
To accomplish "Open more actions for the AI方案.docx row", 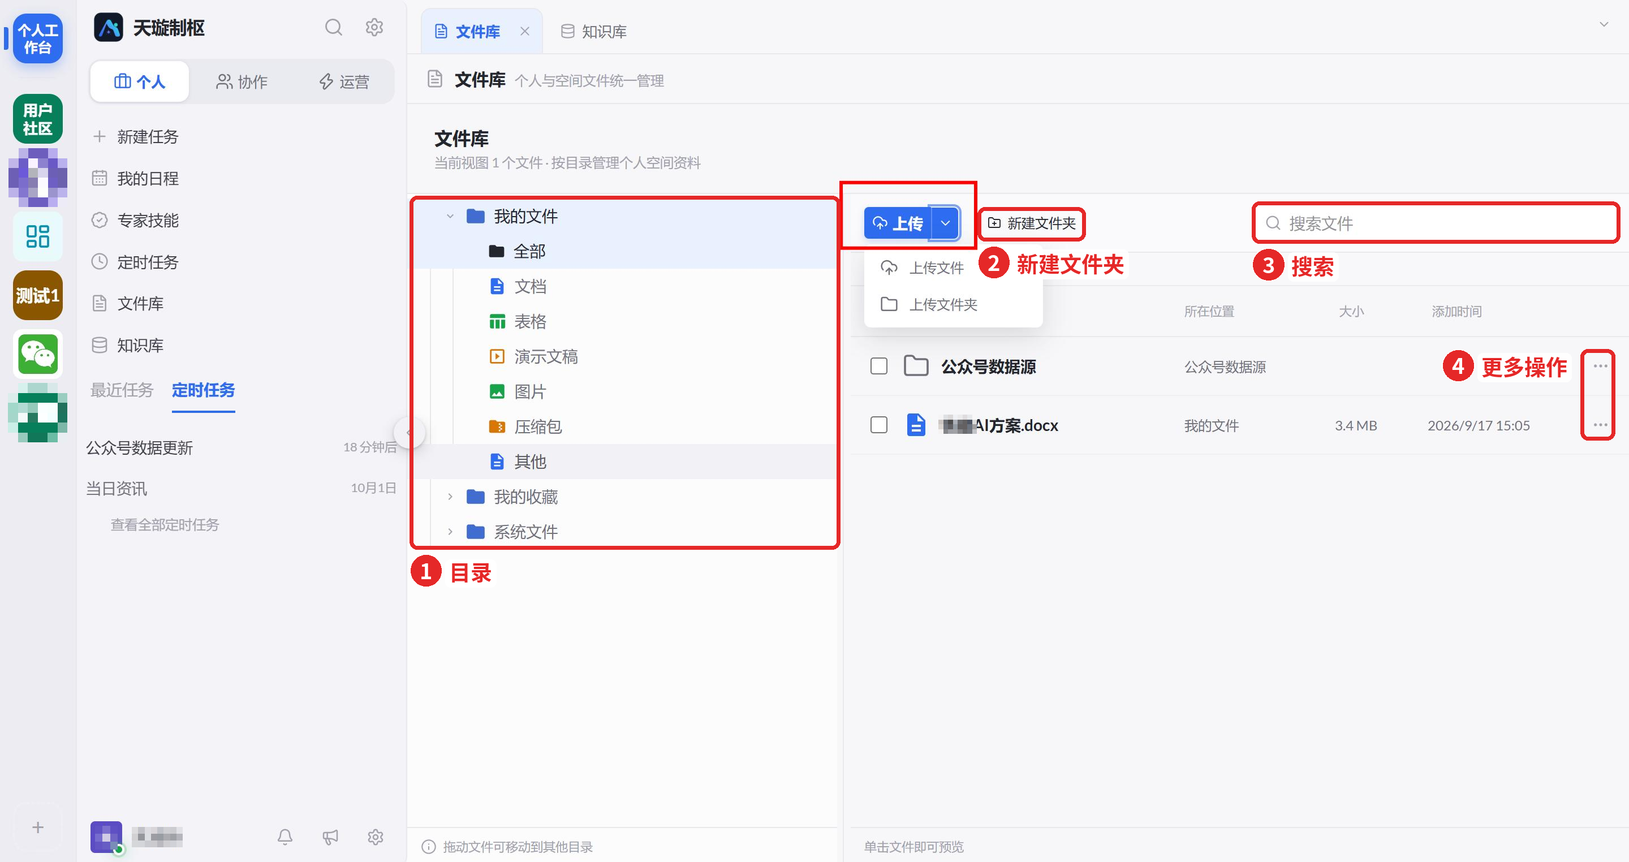I will tap(1600, 425).
